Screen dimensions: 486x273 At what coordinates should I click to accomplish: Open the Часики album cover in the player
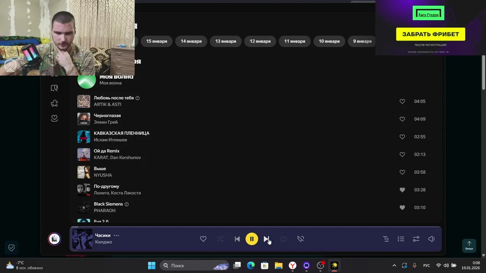(82, 239)
